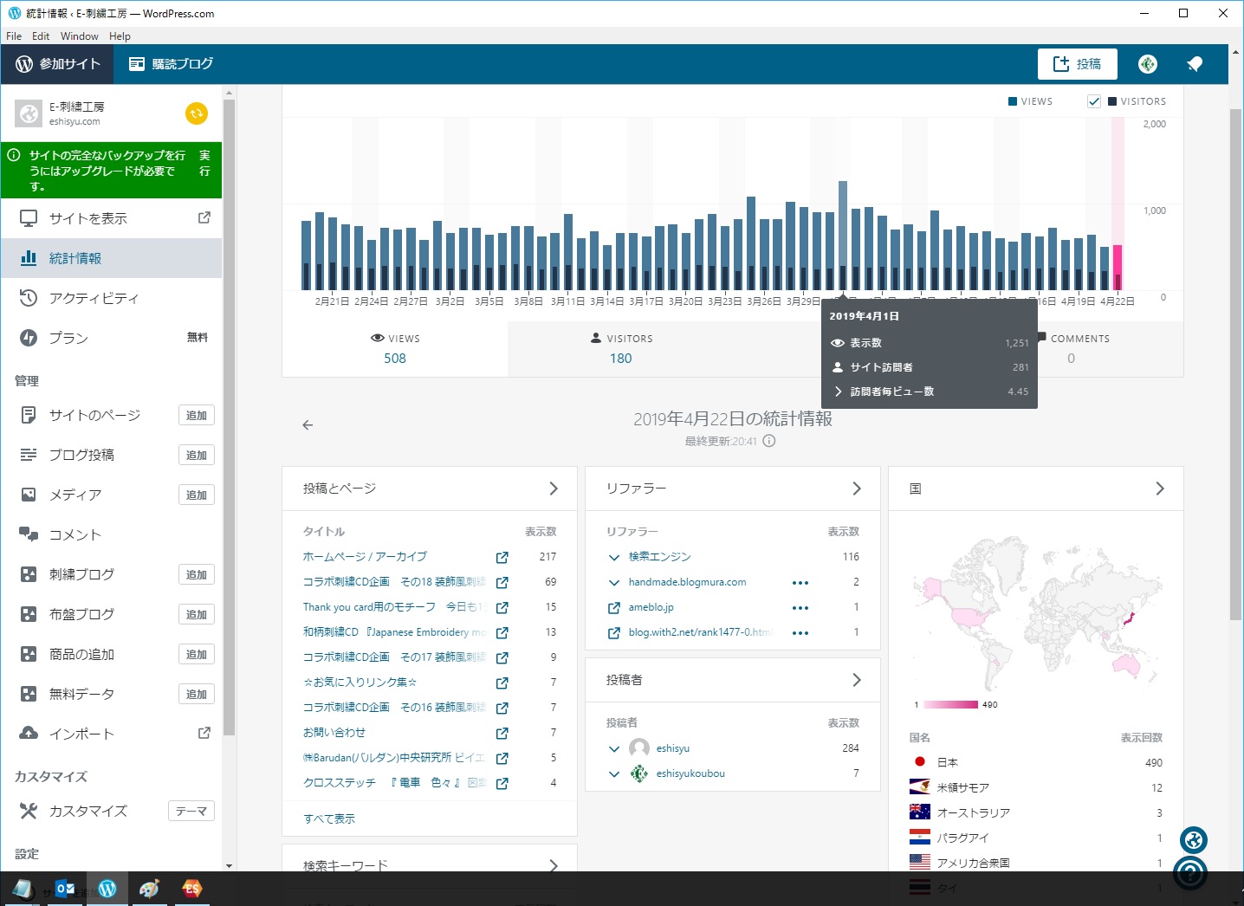Select the VISITORS stat tab

click(620, 349)
